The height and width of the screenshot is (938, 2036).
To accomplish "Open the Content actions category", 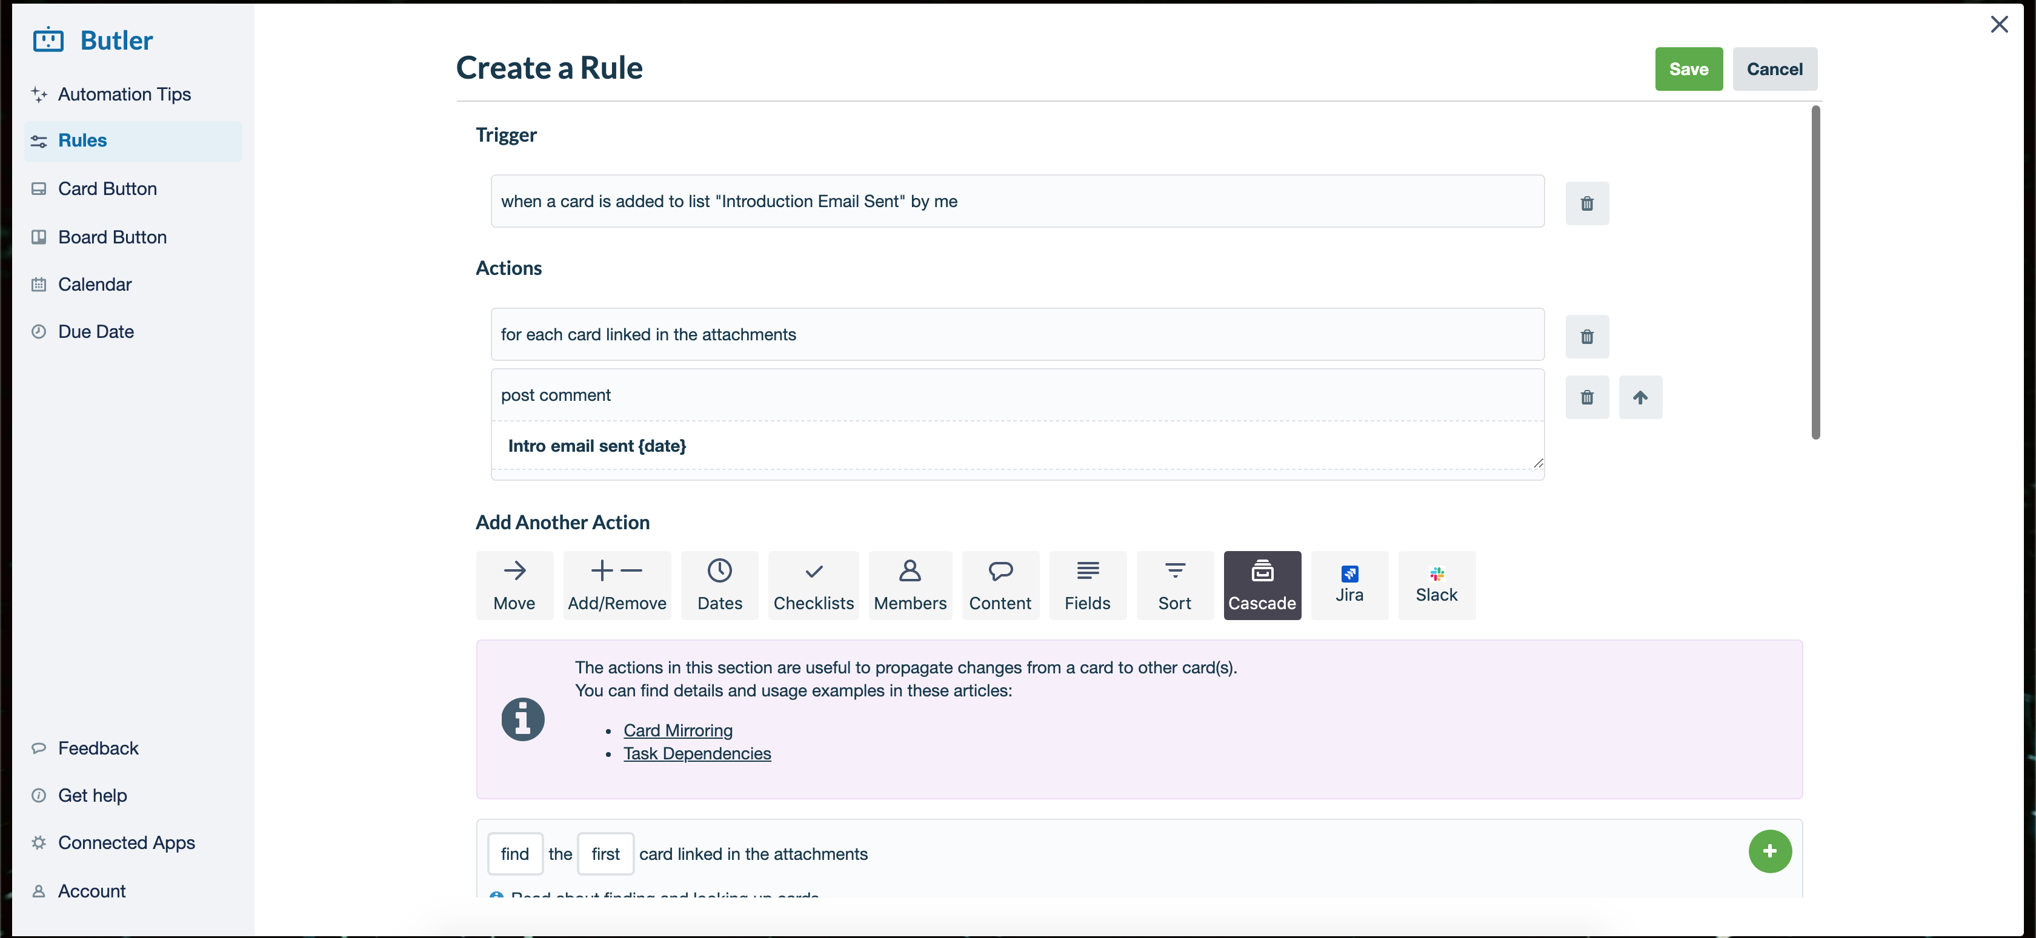I will (1000, 585).
